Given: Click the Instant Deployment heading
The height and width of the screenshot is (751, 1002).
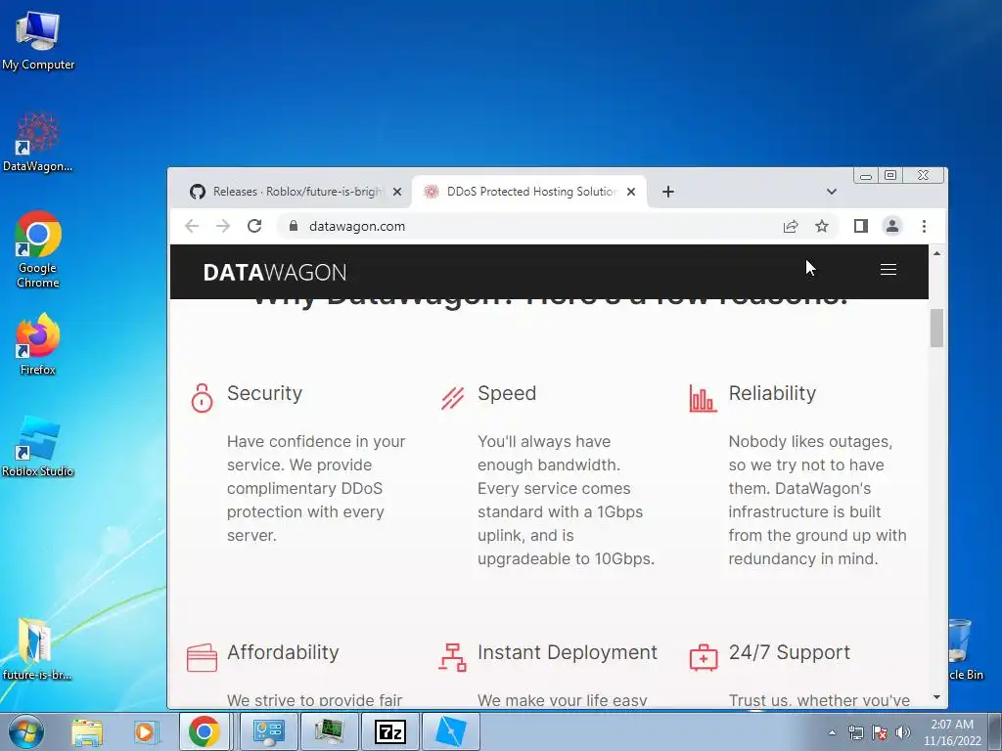Looking at the screenshot, I should click(x=568, y=652).
